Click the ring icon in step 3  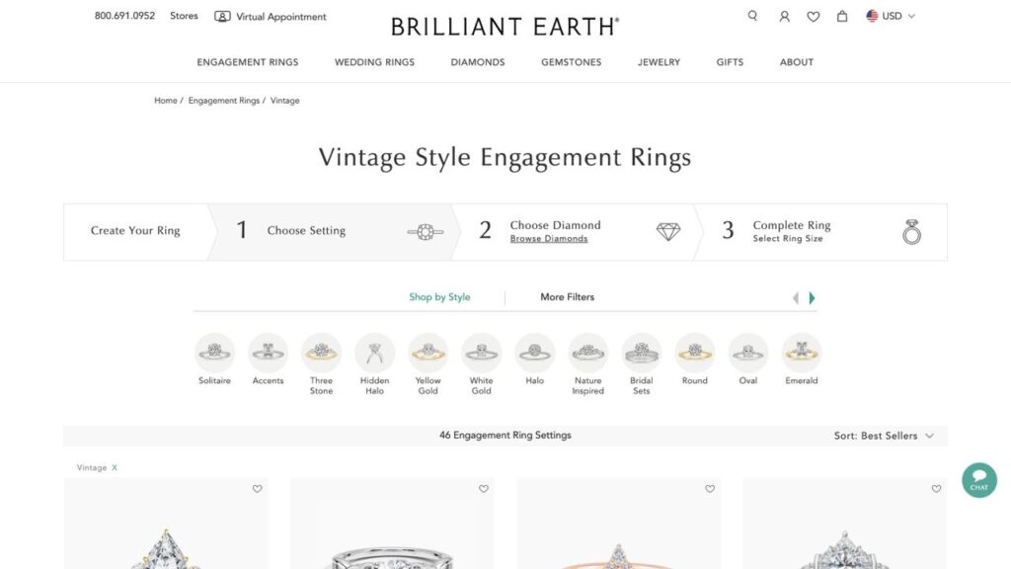click(911, 231)
